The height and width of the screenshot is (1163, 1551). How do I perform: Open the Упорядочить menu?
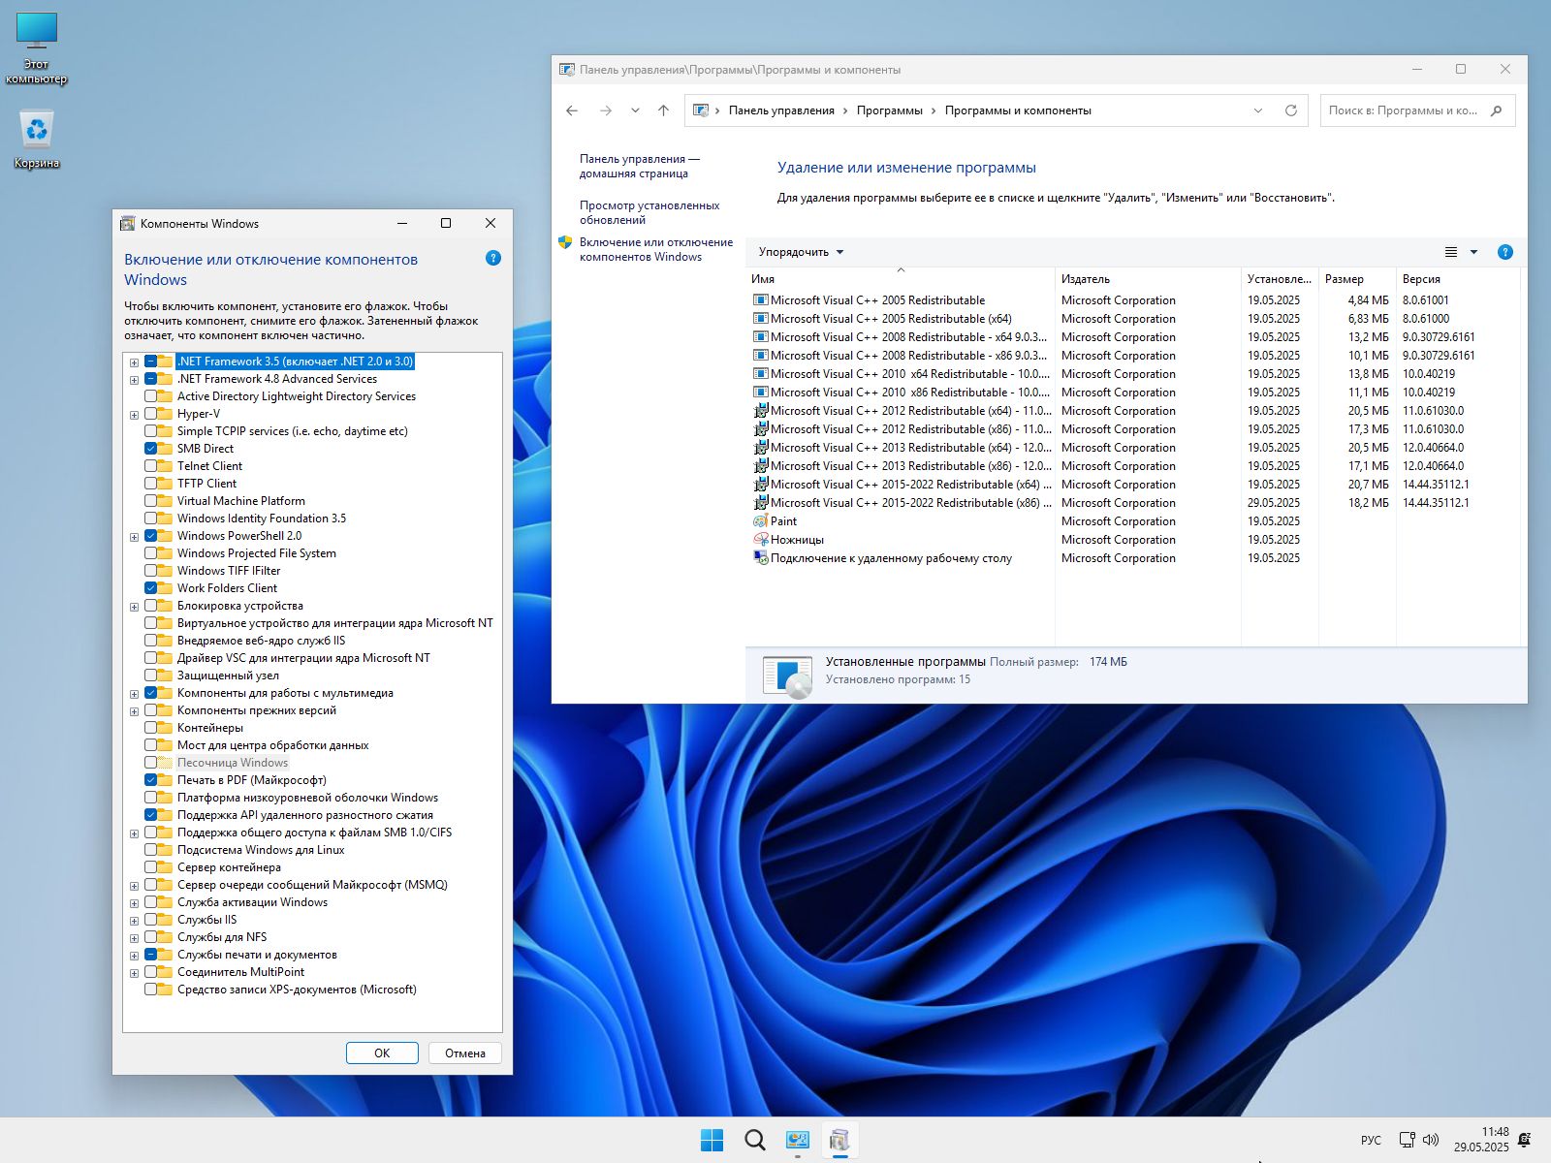point(801,252)
